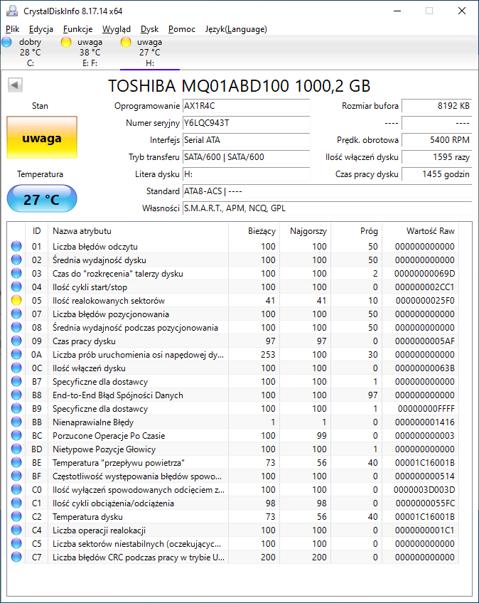
Task: Click the power-on count value 1595 razy
Action: [x=436, y=157]
